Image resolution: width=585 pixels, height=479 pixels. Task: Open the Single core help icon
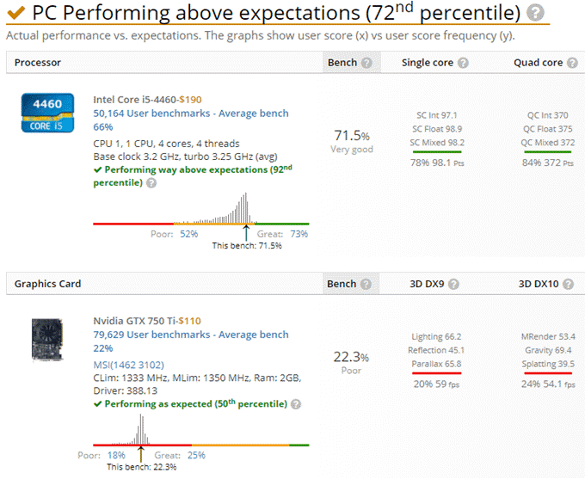coord(463,63)
